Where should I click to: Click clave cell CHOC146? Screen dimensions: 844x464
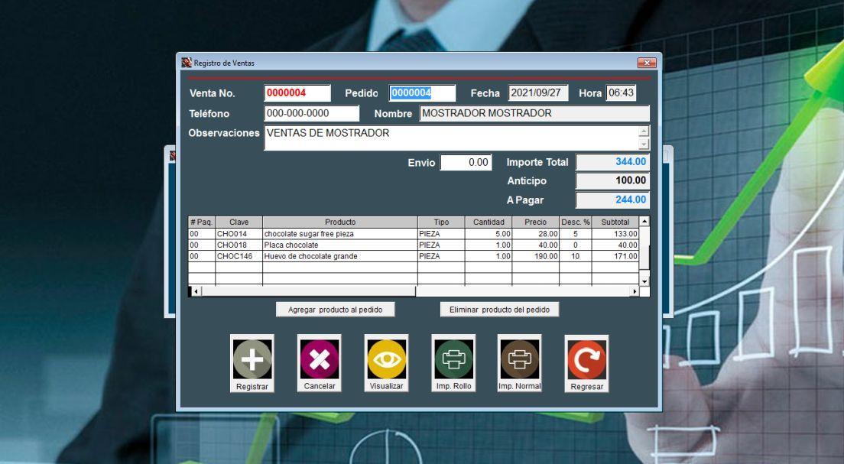(x=239, y=256)
